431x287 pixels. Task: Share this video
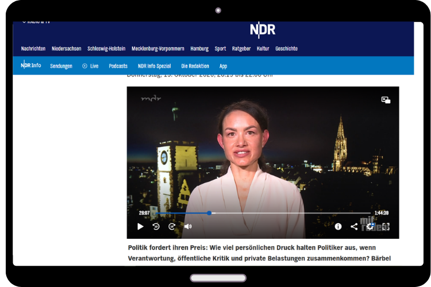354,226
